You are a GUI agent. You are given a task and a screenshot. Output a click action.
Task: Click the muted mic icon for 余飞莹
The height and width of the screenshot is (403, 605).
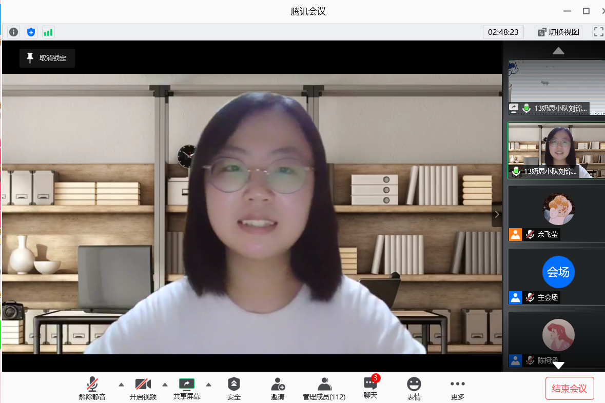point(530,234)
